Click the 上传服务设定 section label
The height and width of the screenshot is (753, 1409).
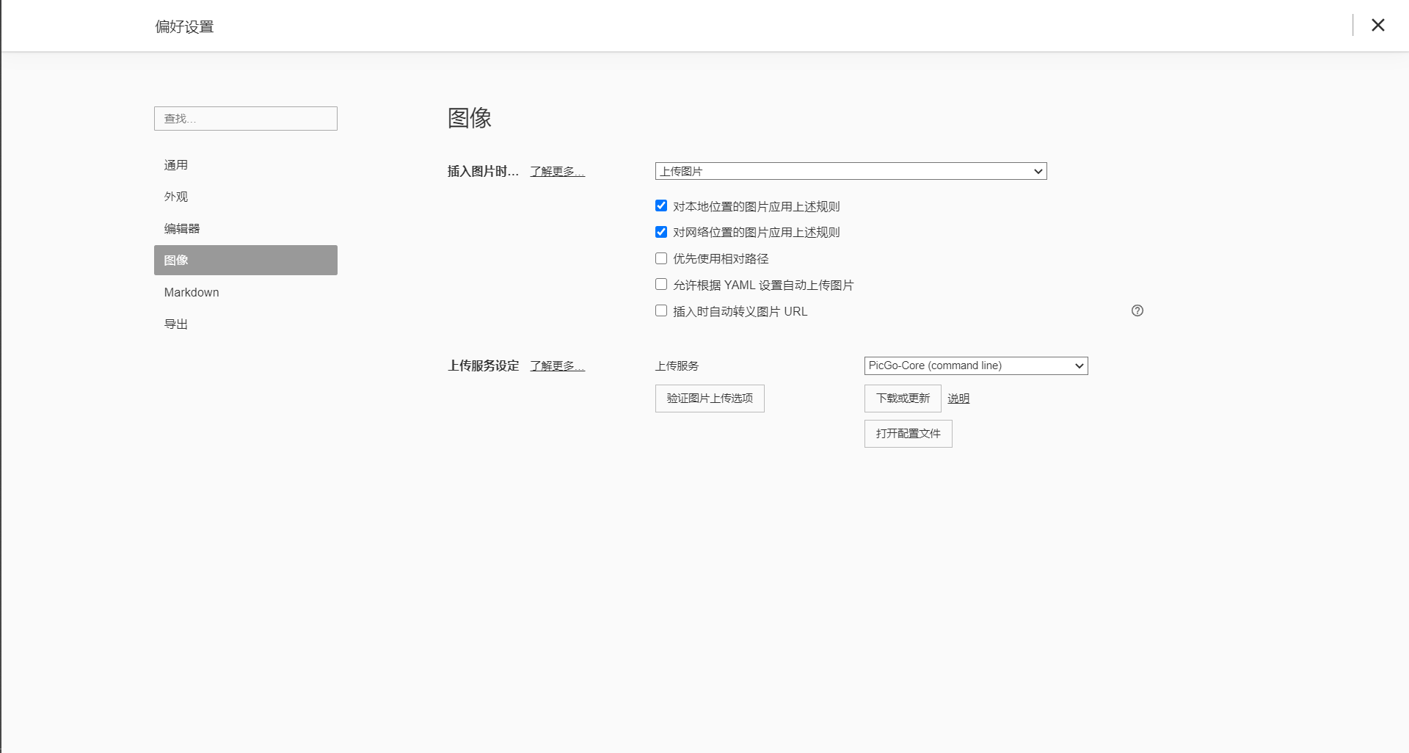[x=484, y=365]
